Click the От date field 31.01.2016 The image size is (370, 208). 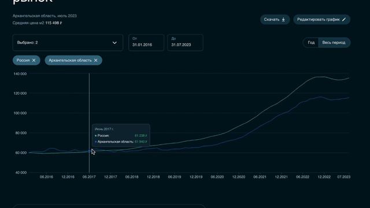(146, 43)
